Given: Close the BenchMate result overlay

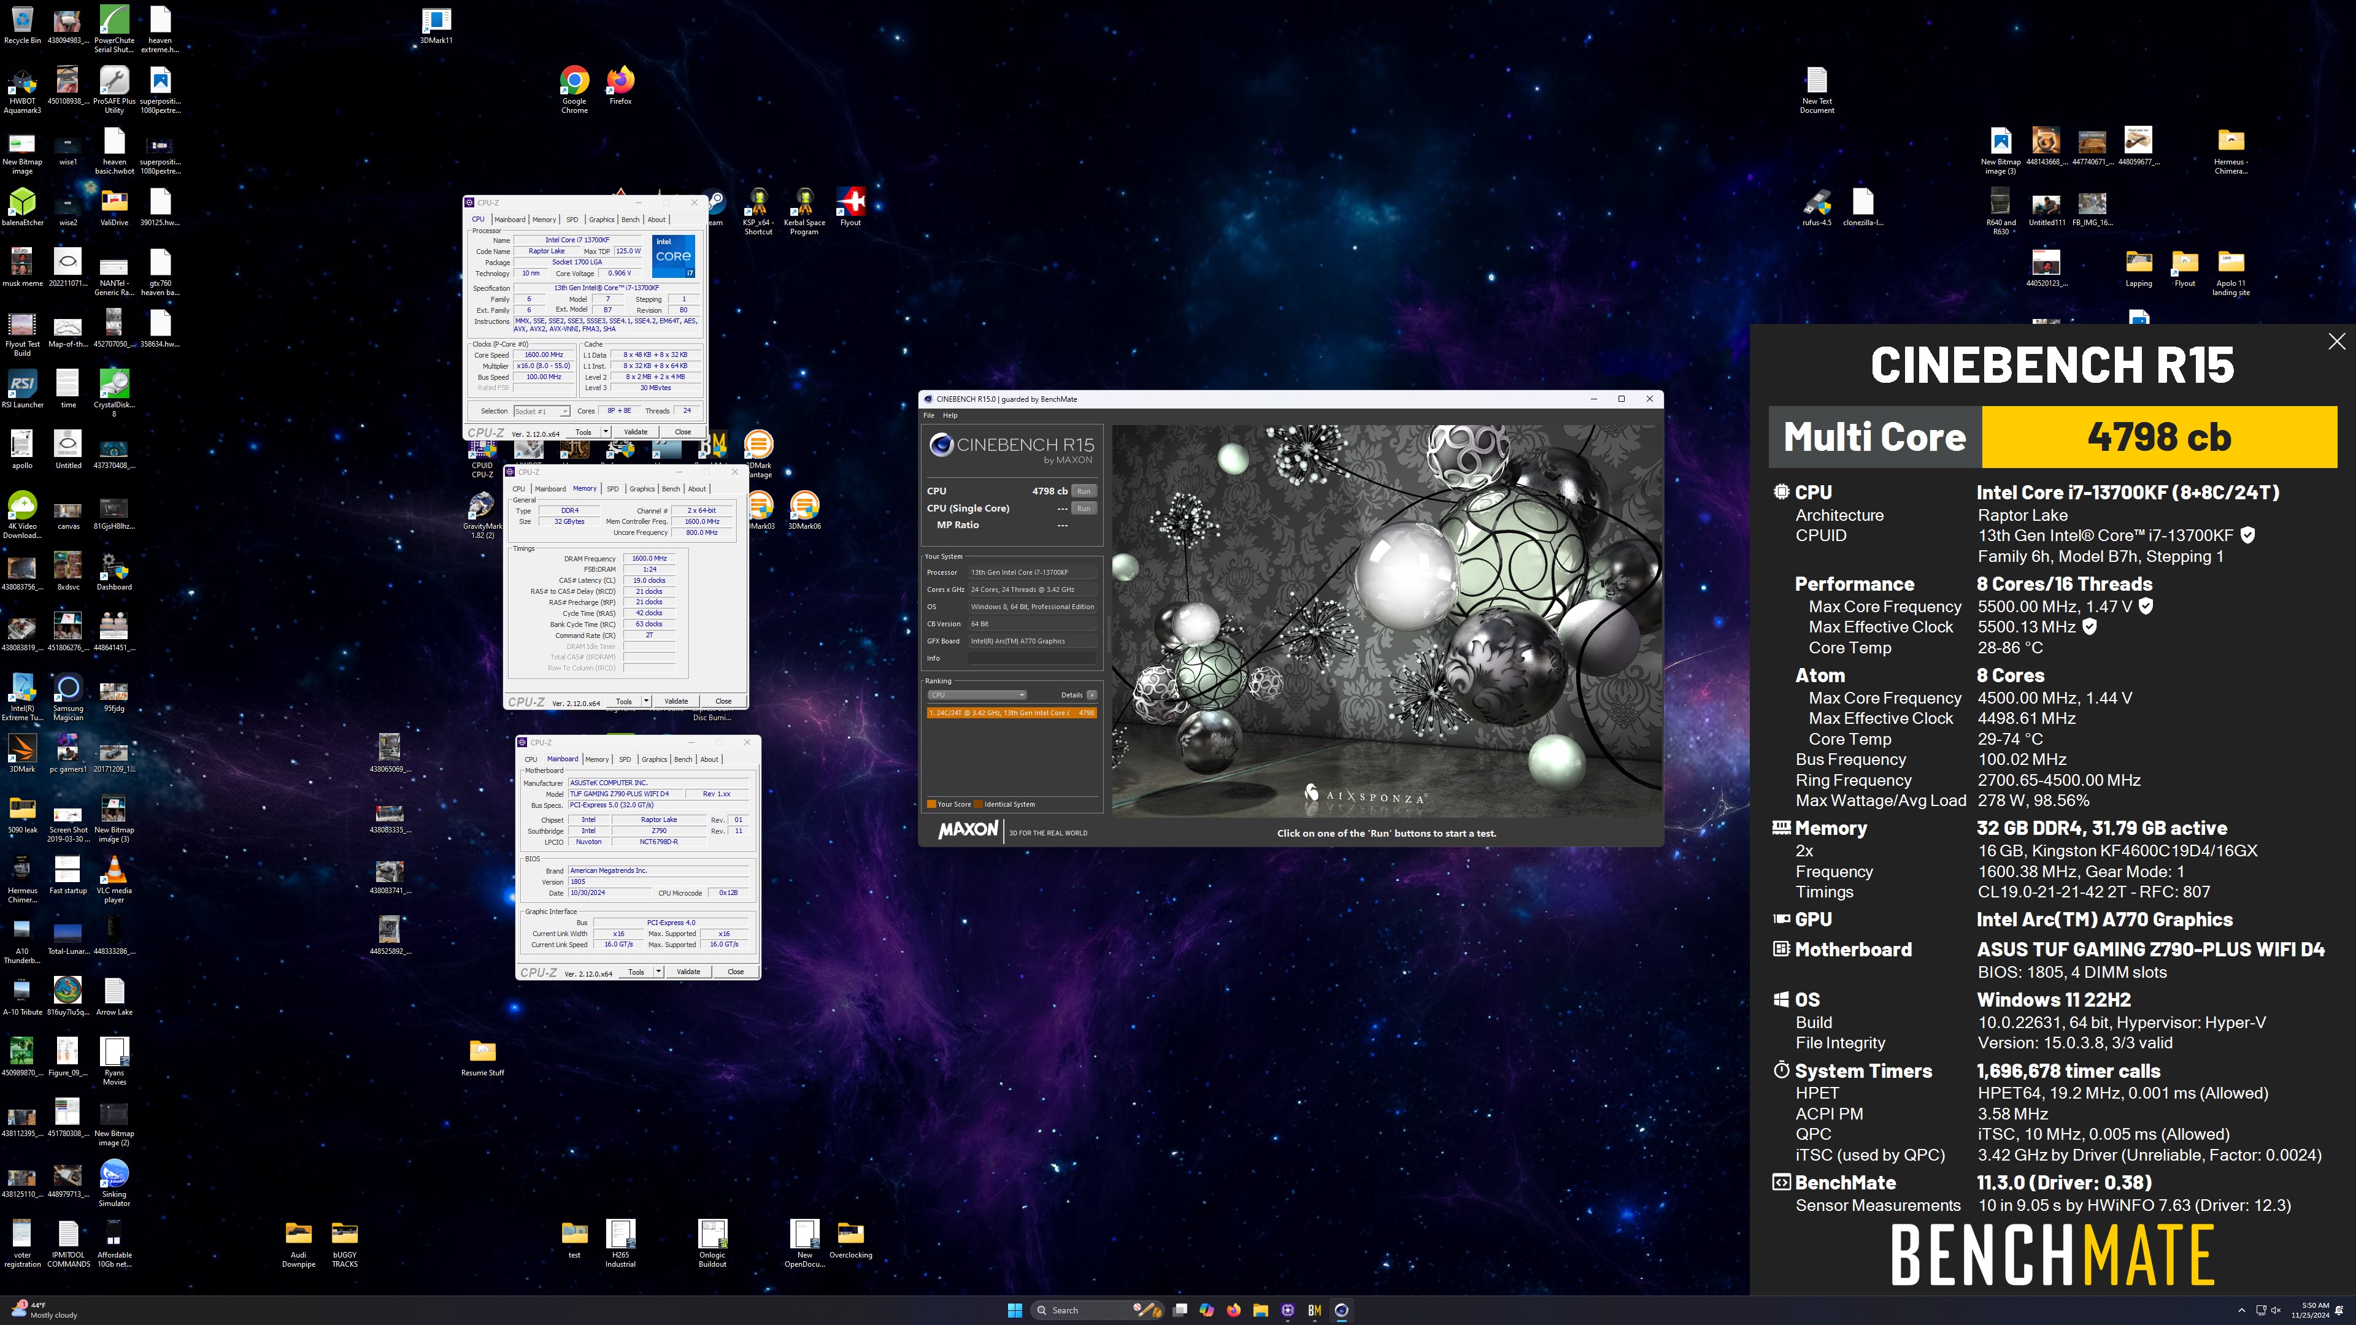Looking at the screenshot, I should [2337, 341].
